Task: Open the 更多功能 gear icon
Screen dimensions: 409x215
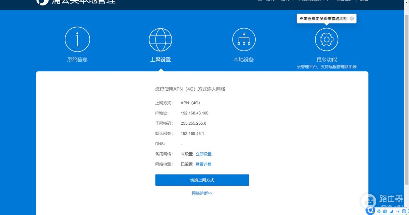Action: click(326, 39)
